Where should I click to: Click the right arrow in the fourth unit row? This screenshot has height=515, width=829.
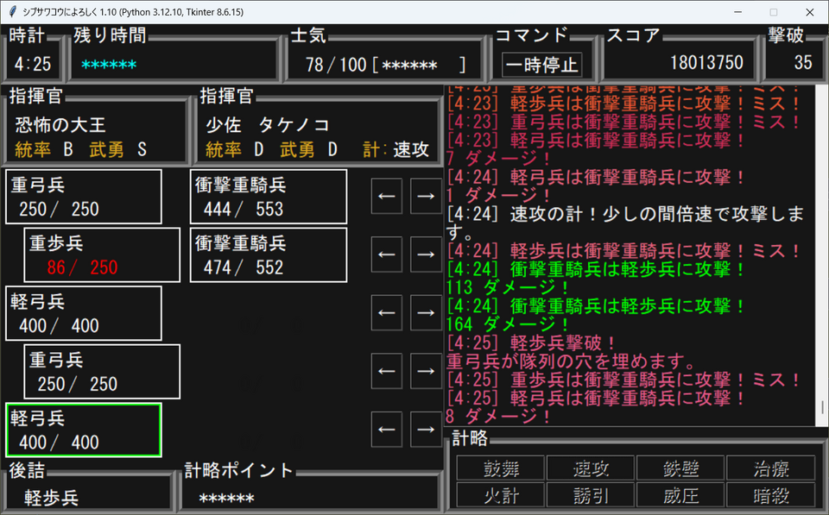pyautogui.click(x=425, y=371)
